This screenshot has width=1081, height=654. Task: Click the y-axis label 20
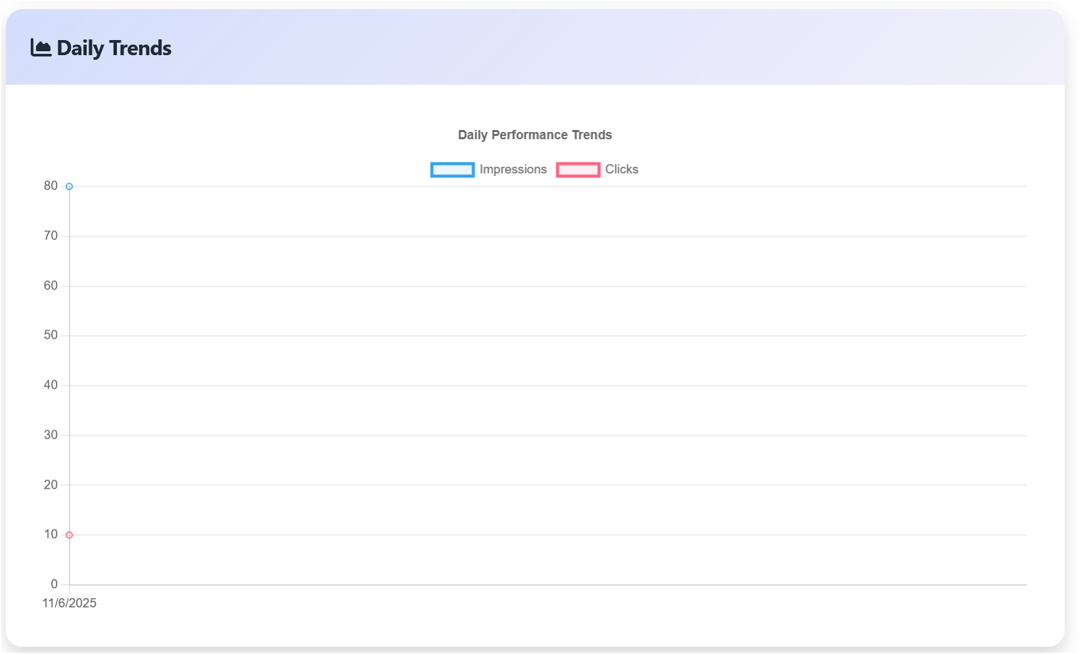click(x=51, y=485)
